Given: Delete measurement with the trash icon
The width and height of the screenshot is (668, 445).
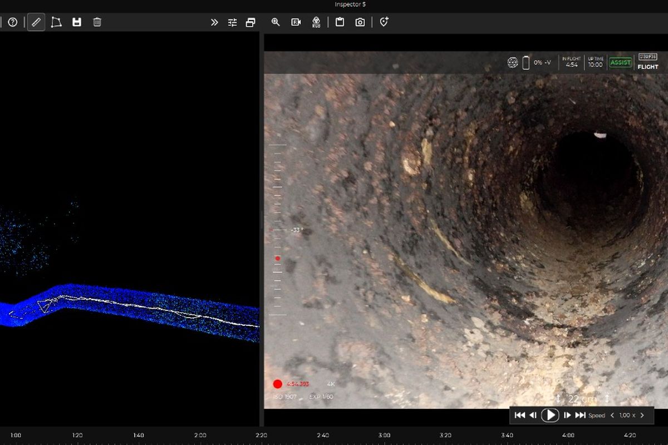Looking at the screenshot, I should point(97,22).
